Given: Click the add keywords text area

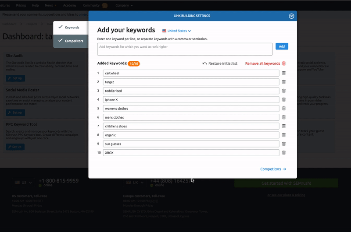Looking at the screenshot, I should coord(185,49).
